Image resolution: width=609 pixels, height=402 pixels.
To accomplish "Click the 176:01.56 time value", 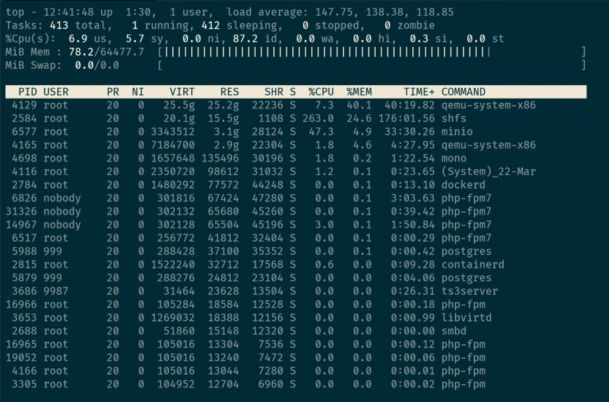I will pos(407,118).
